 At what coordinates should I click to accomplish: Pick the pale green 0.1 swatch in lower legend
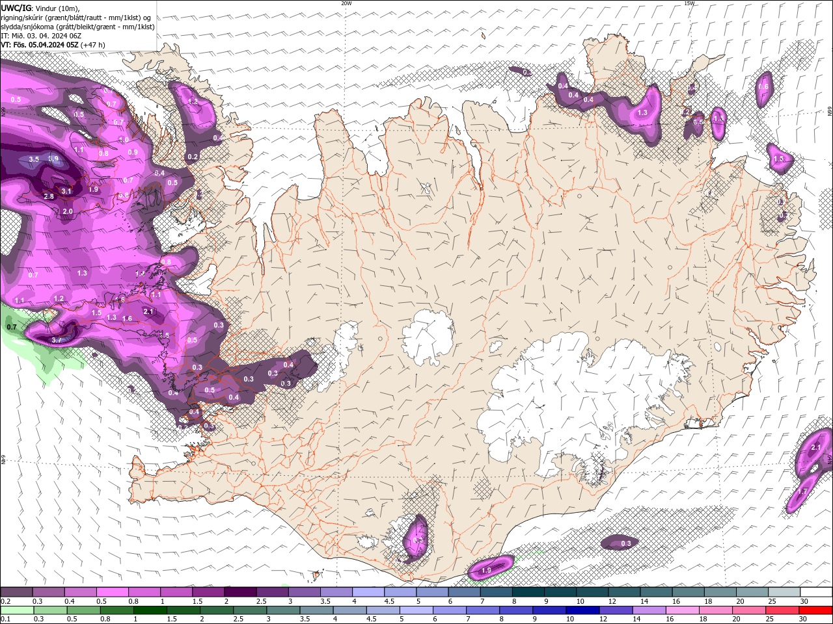(x=17, y=610)
